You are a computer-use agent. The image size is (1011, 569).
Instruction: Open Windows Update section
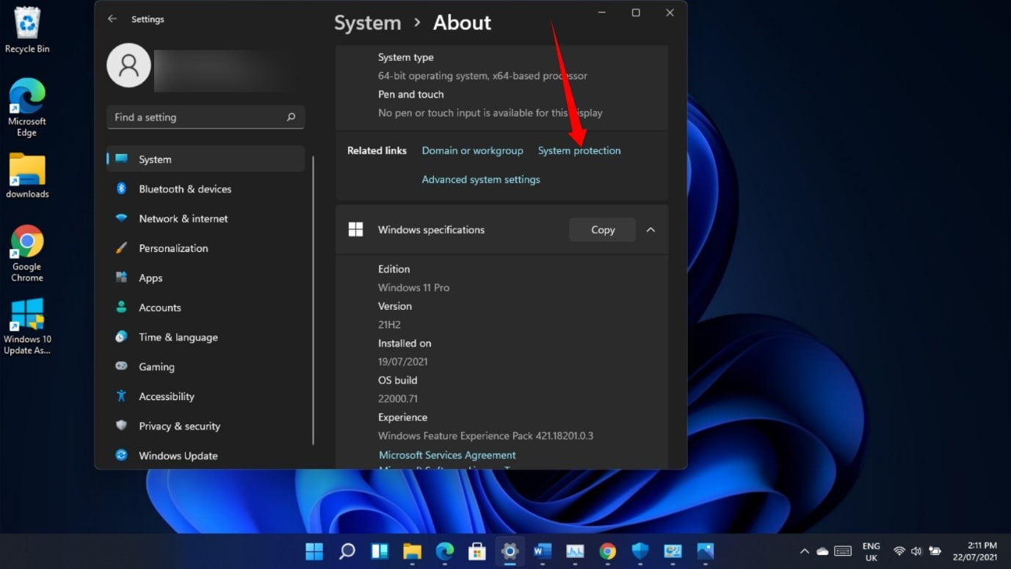(178, 456)
